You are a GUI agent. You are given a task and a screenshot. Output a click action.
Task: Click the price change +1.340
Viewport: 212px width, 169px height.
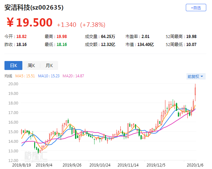click(x=66, y=25)
